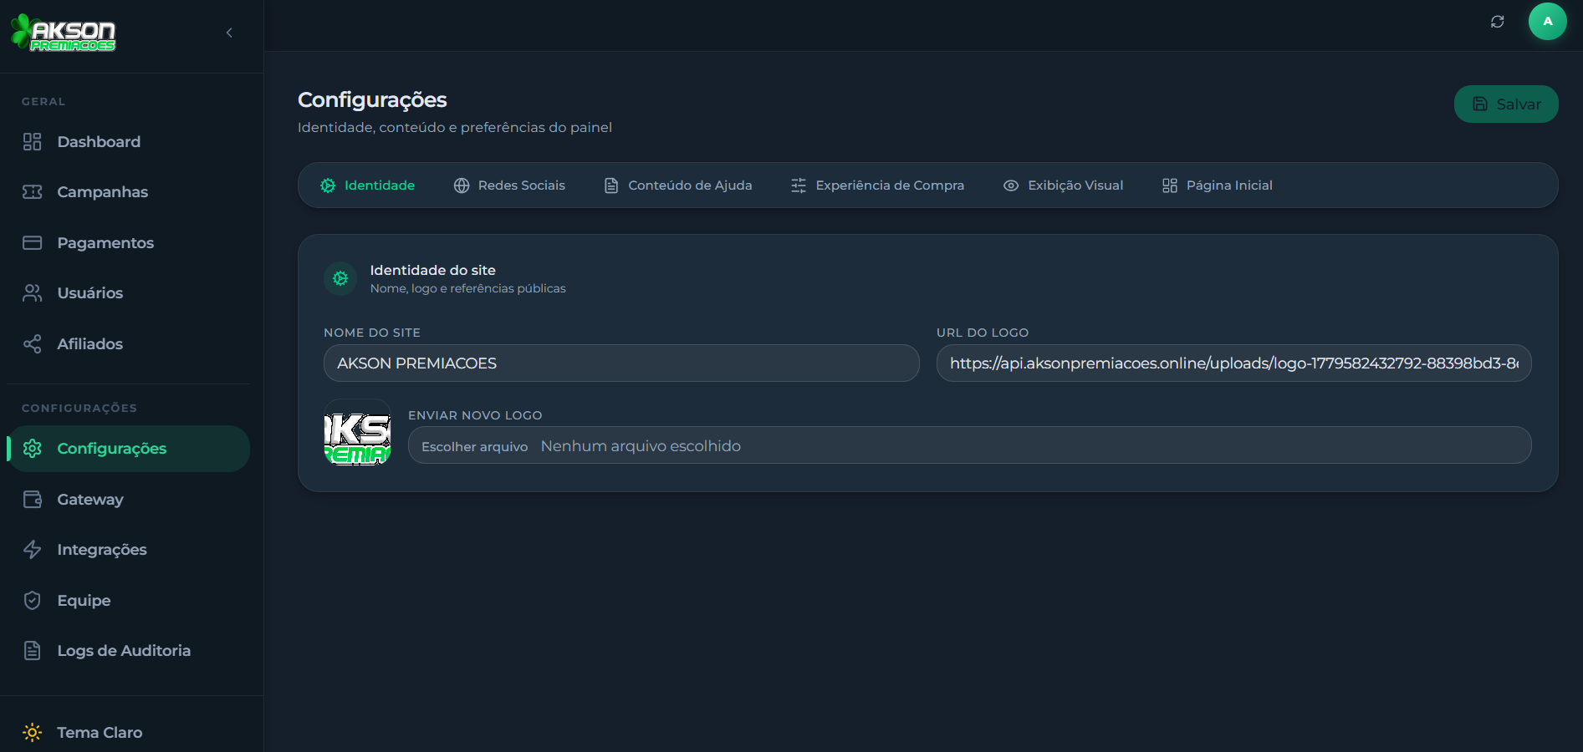The height and width of the screenshot is (752, 1583).
Task: Go to Dashboard in the sidebar
Action: pyautogui.click(x=129, y=142)
